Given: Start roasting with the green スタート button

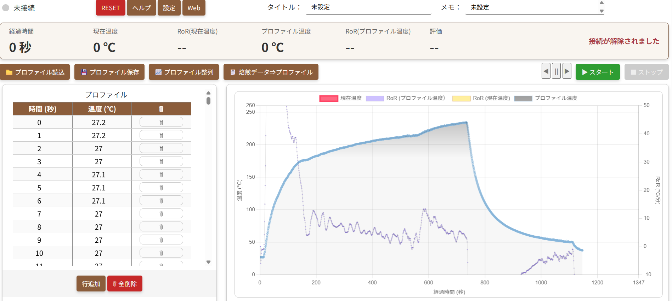Looking at the screenshot, I should (598, 72).
